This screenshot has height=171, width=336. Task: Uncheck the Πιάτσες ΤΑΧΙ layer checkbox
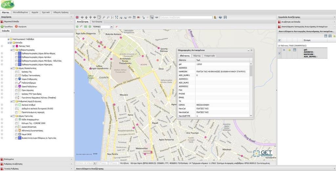point(14,46)
